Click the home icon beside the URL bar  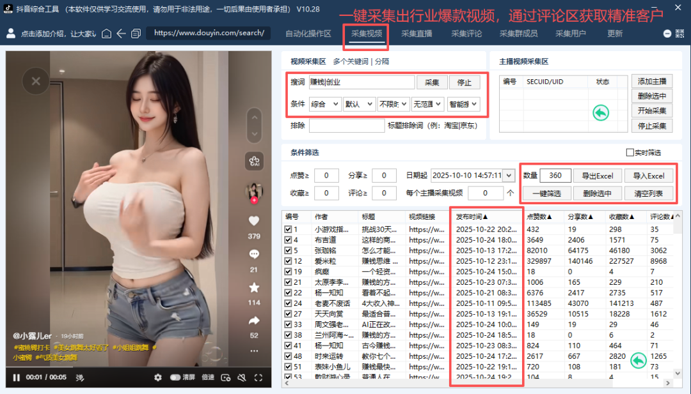(x=106, y=33)
